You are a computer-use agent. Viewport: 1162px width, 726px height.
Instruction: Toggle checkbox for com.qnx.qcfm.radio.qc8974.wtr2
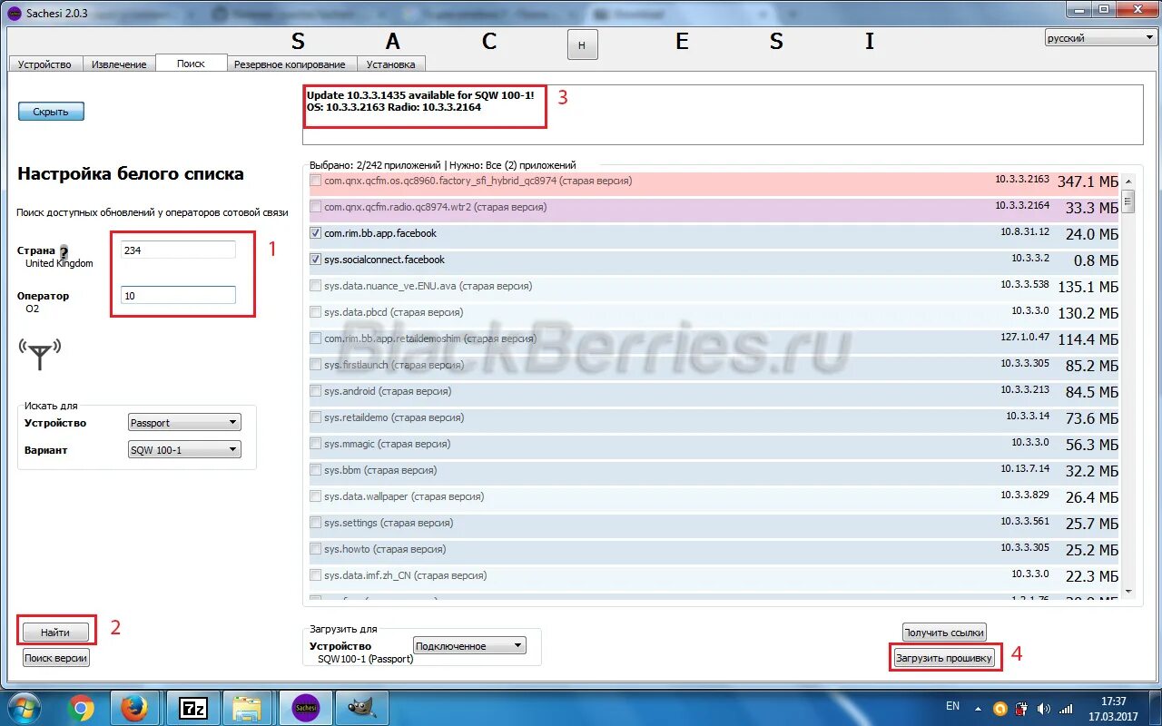tap(315, 207)
